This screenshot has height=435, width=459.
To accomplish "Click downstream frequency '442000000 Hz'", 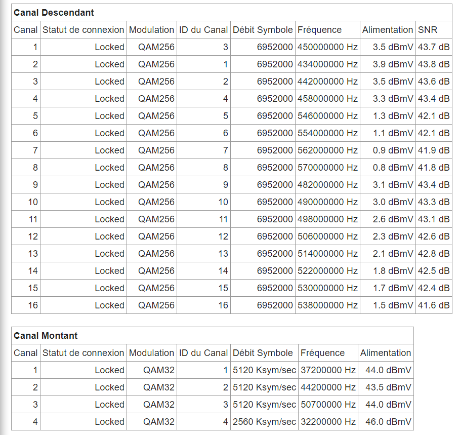I will click(x=327, y=82).
